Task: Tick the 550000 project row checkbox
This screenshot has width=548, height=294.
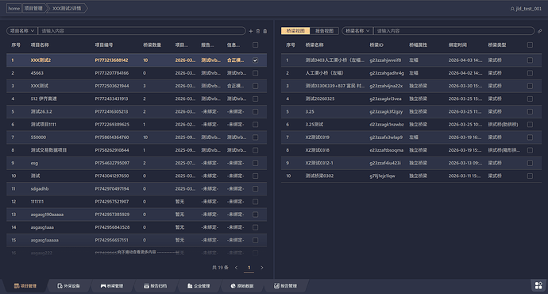Action: [256, 137]
